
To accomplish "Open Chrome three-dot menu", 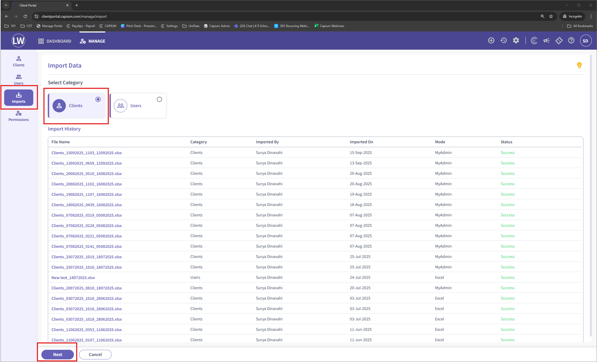I will [x=591, y=16].
